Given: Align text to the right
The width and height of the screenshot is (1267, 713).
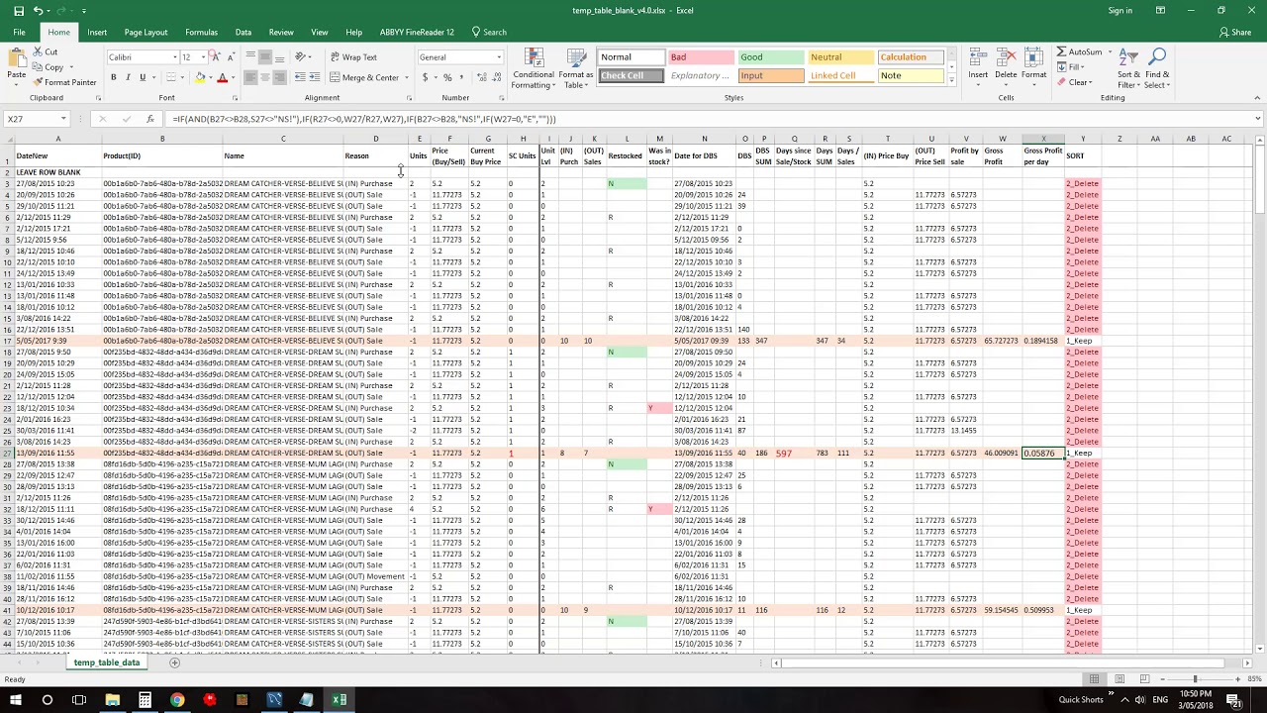Looking at the screenshot, I should point(278,77).
